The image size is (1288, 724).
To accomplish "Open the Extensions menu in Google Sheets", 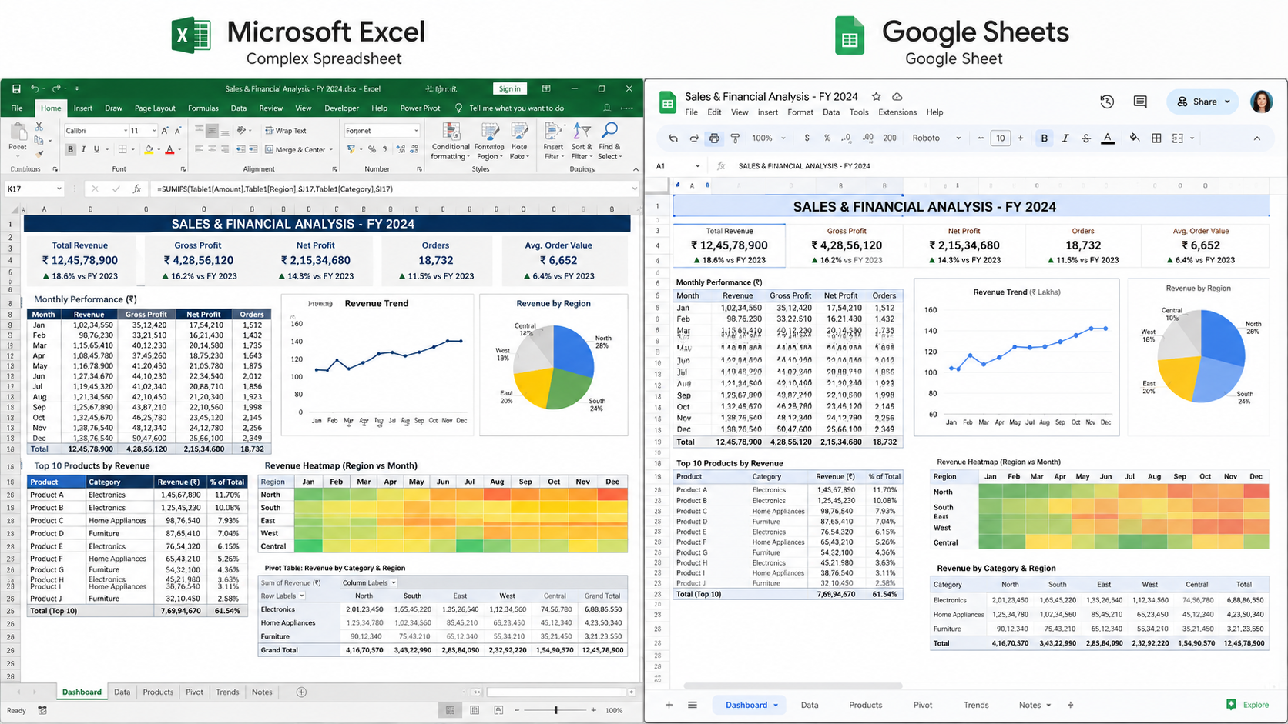I will pos(897,112).
